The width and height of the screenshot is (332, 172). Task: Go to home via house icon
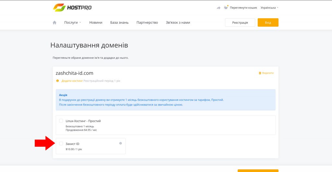tap(54, 22)
